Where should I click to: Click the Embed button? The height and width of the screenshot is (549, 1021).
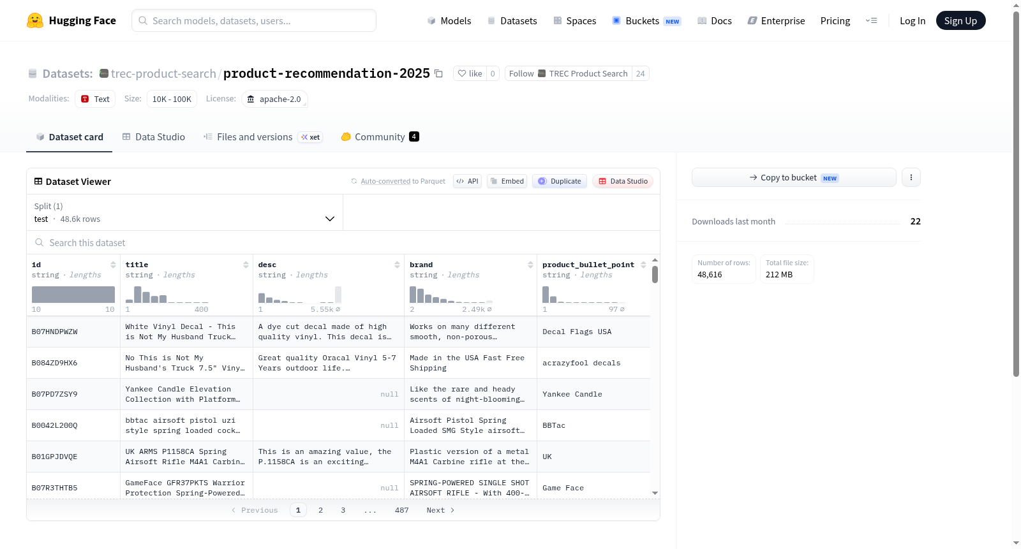point(507,181)
